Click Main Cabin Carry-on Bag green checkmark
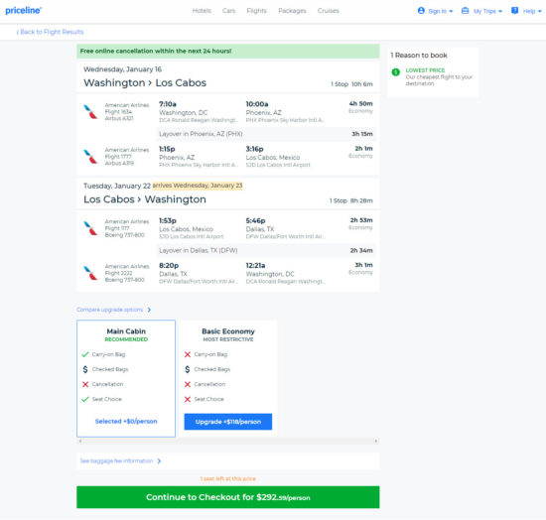Viewport: 546px width, 520px height. click(x=85, y=354)
